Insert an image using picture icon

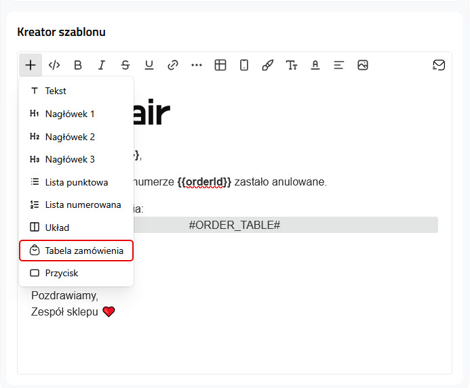(x=363, y=65)
